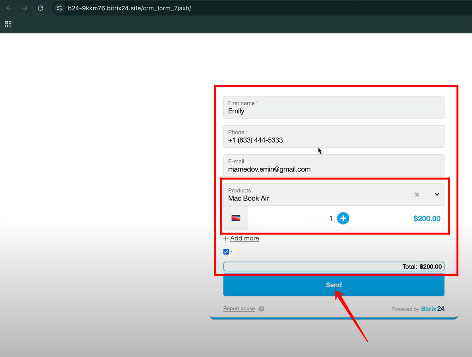Click the Powered by Bitrix24 logo

[x=433, y=309]
